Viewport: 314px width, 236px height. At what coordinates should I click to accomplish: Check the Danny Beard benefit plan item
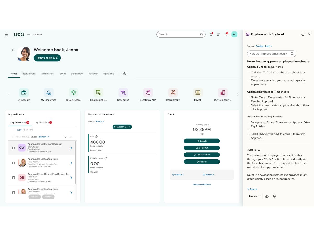14,178
